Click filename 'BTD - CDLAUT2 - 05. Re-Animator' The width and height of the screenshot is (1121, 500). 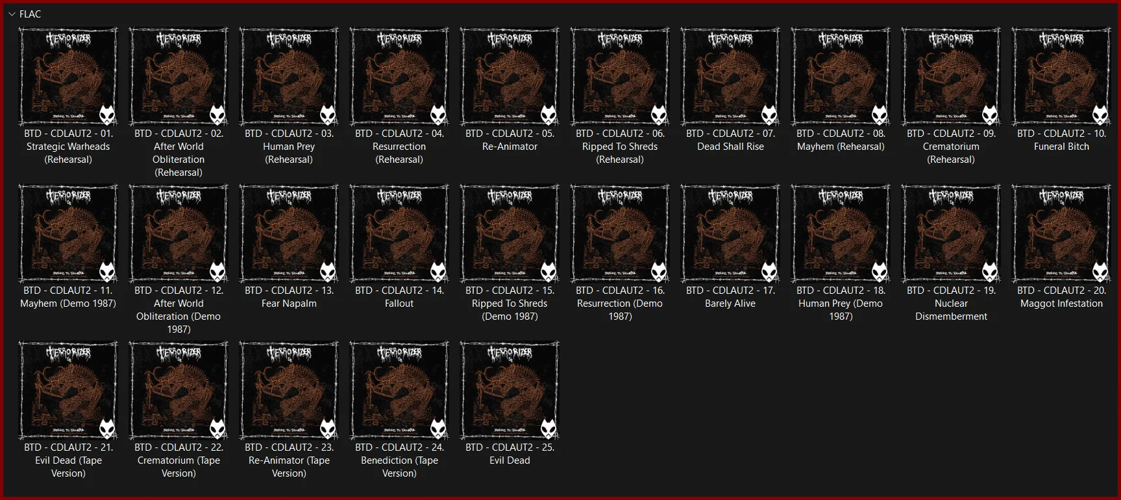[510, 140]
